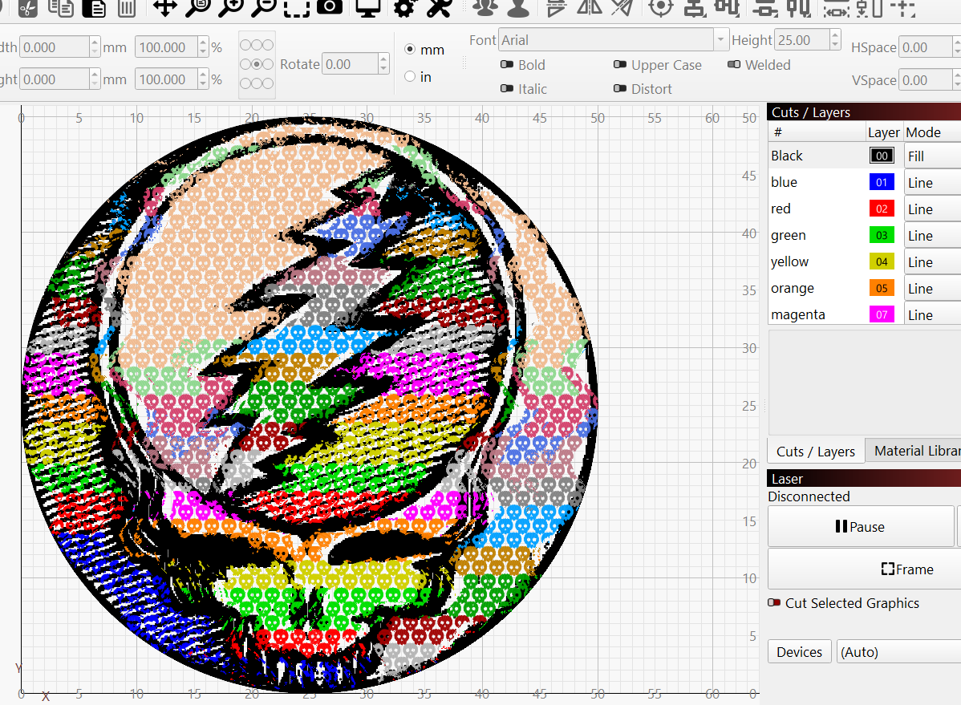Image resolution: width=961 pixels, height=705 pixels.
Task: Click the blue 01 layer swatch
Action: [x=882, y=182]
